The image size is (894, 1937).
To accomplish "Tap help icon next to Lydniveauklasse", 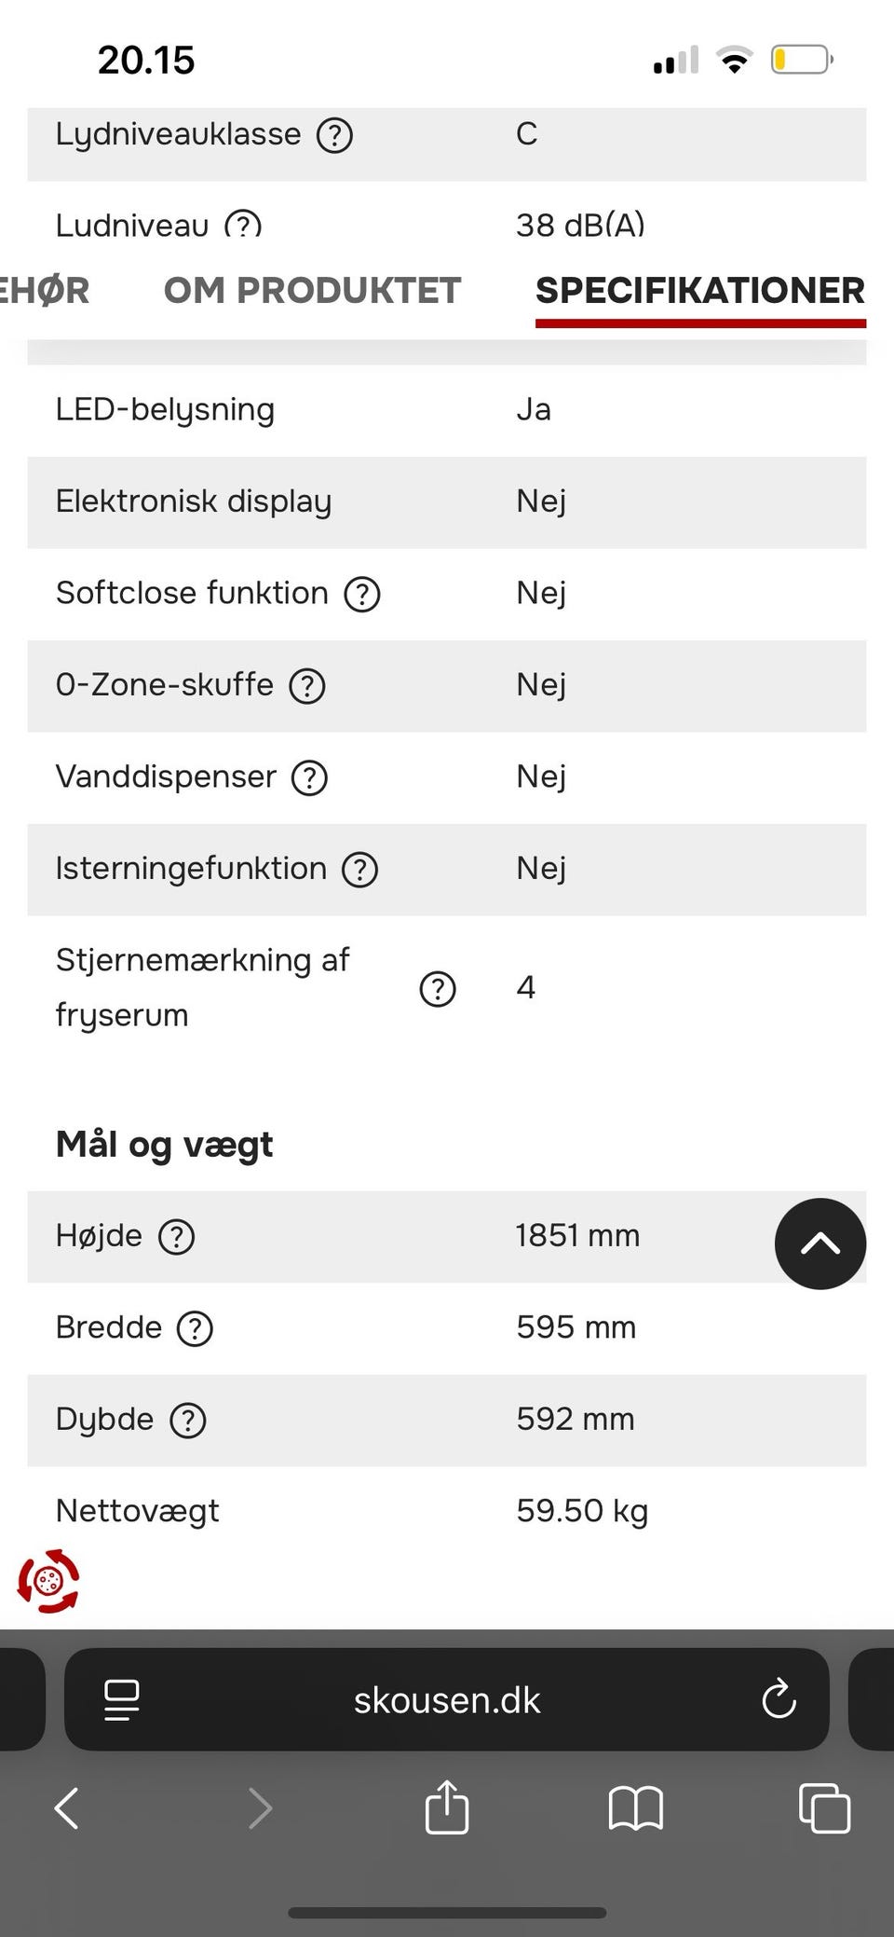I will click(334, 136).
